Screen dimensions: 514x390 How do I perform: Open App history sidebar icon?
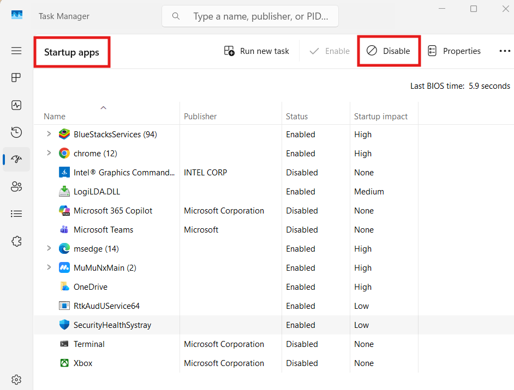click(x=16, y=132)
